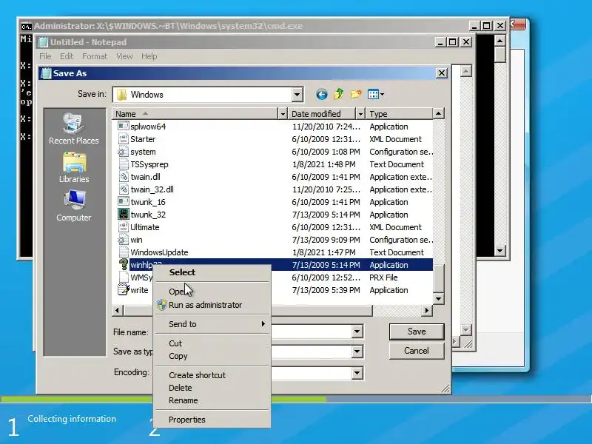This screenshot has height=444, width=592.
Task: Choose Delete from the context menu
Action: [x=212, y=388]
